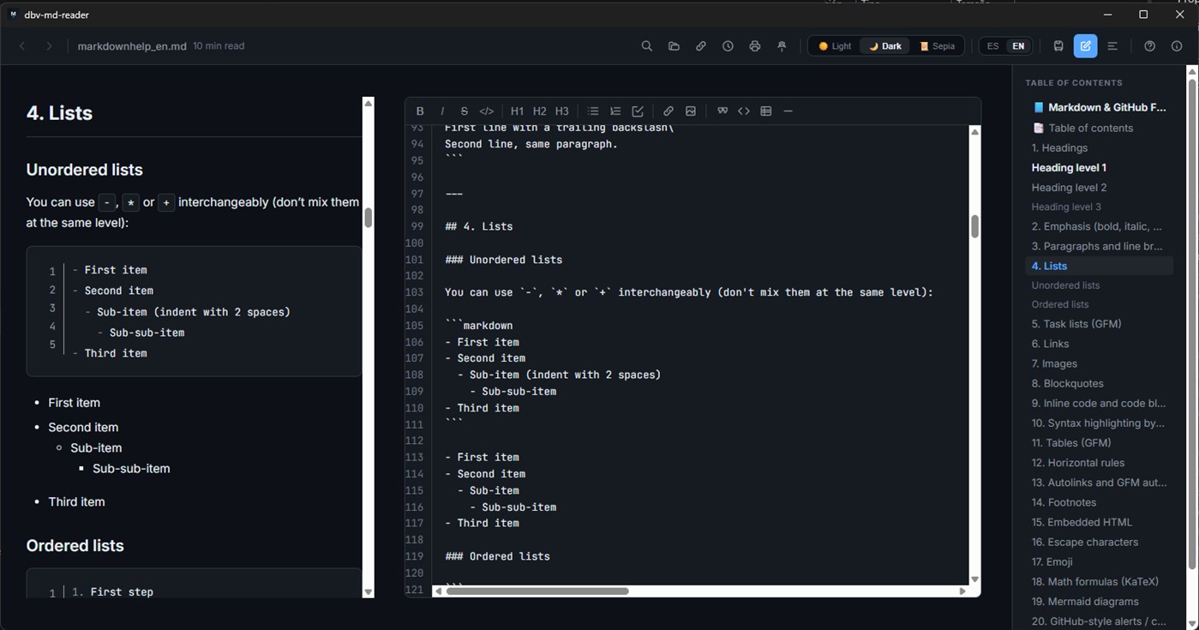Open the info circle icon
This screenshot has width=1199, height=630.
pyautogui.click(x=1177, y=46)
